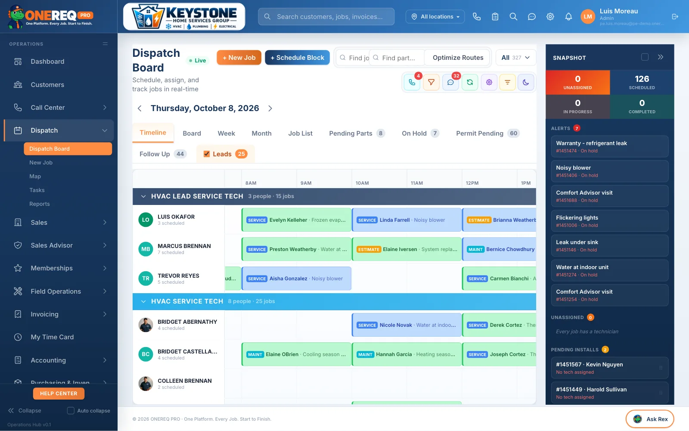Viewport: 689px width, 431px height.
Task: Click the Schedule Block button
Action: point(297,58)
